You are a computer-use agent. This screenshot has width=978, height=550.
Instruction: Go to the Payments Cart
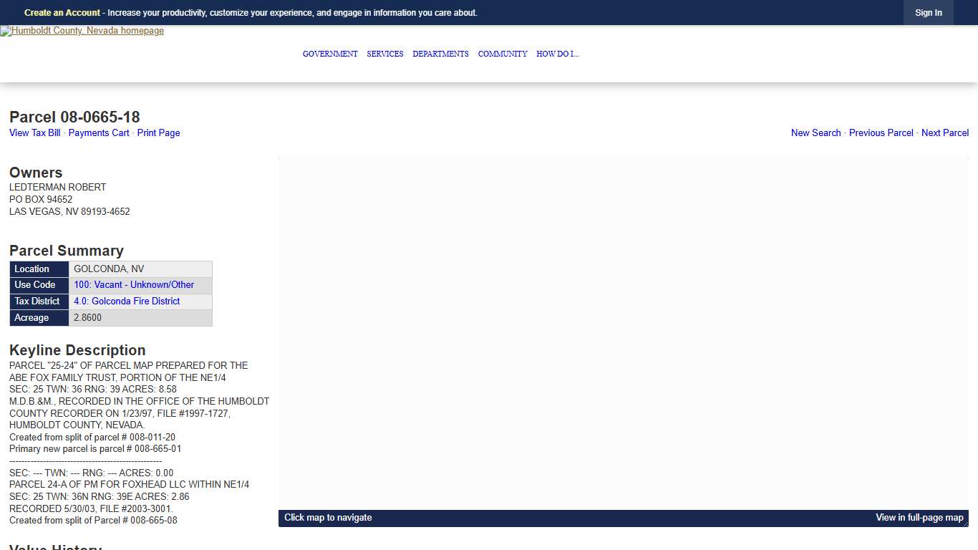pyautogui.click(x=99, y=133)
